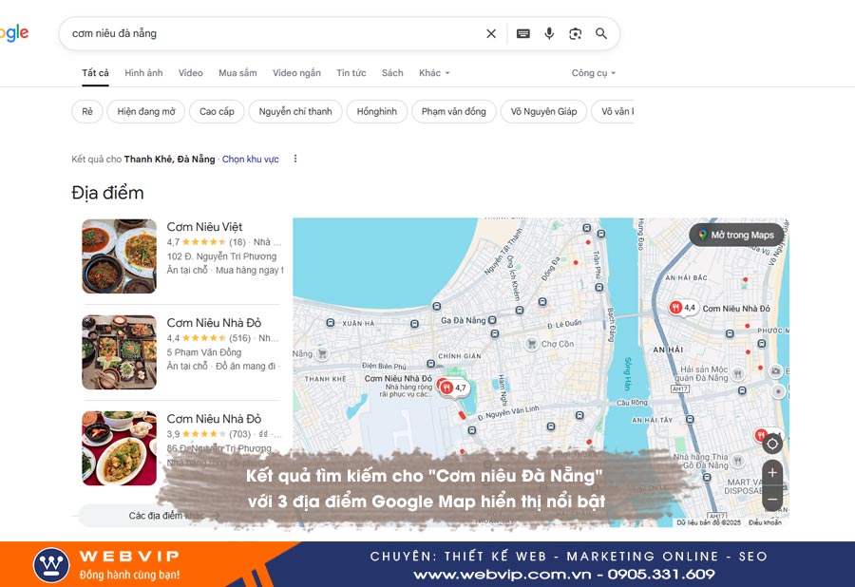Click the map my-location target icon
This screenshot has height=587, width=855.
point(772,445)
